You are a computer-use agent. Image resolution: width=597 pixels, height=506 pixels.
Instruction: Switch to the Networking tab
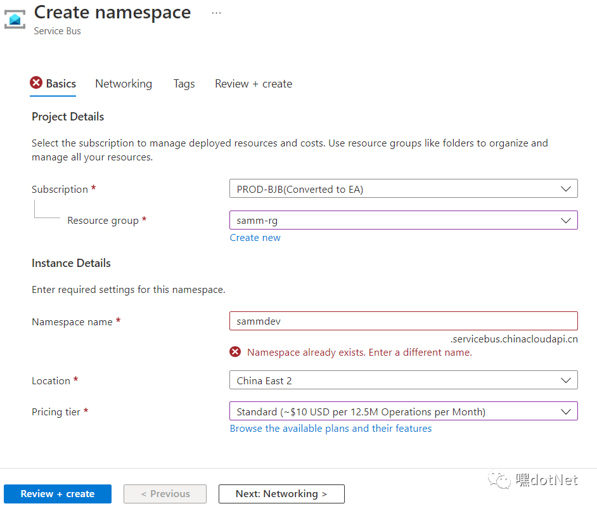tap(124, 84)
